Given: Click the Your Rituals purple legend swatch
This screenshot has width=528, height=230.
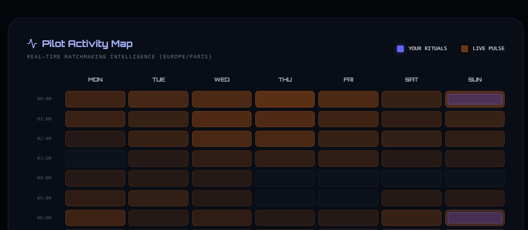Looking at the screenshot, I should coord(400,49).
